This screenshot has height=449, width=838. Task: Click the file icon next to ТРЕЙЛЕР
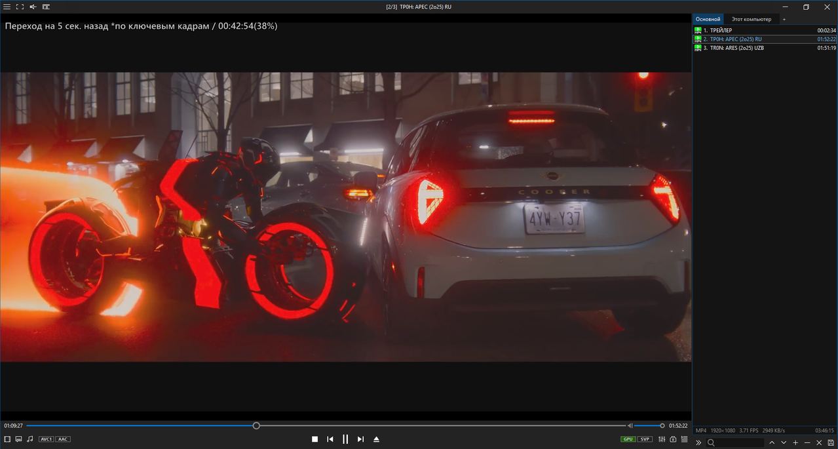pyautogui.click(x=698, y=30)
